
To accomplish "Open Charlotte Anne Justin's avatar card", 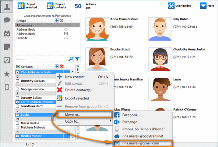I will [x=160, y=59].
